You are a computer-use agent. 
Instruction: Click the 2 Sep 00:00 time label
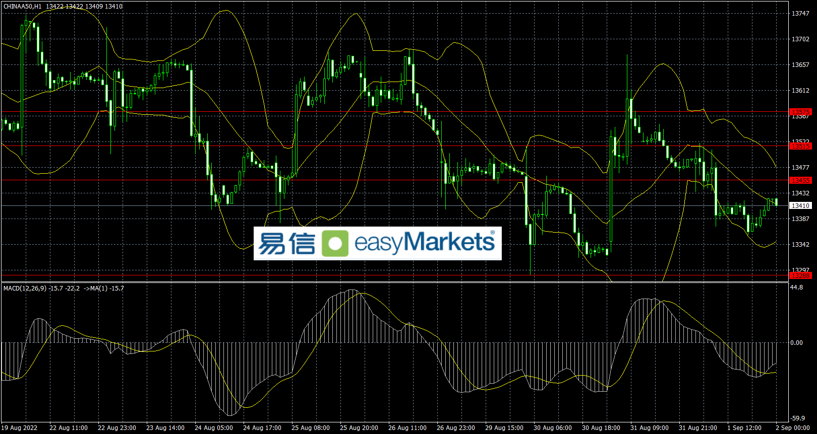click(793, 428)
